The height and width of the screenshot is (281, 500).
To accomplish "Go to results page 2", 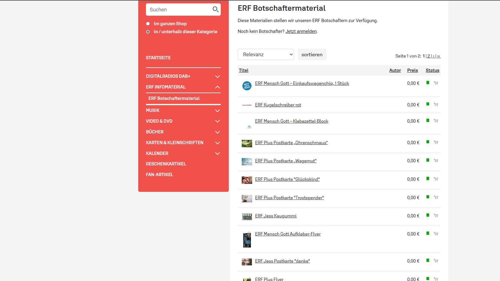I will click(x=429, y=56).
